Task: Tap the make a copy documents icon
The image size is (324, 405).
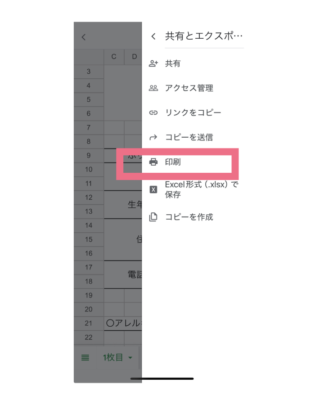Action: [153, 217]
